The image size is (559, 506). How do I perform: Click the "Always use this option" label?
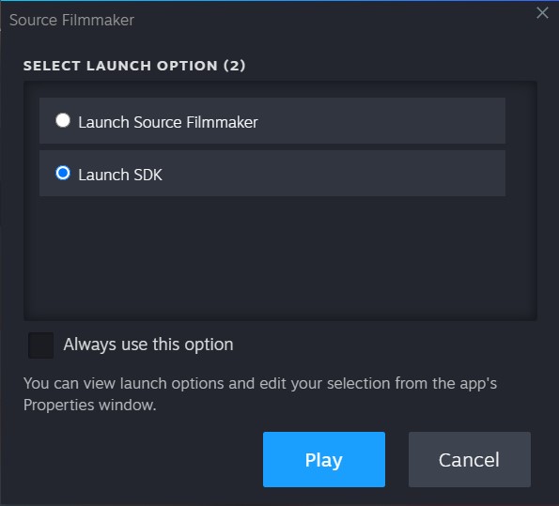tap(148, 345)
